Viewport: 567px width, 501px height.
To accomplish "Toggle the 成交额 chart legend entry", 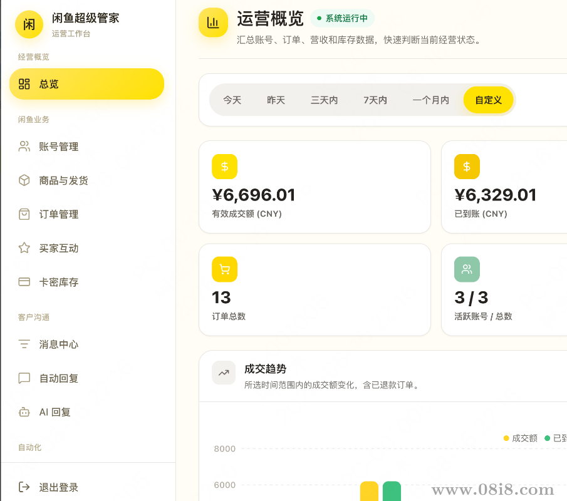I will point(521,438).
